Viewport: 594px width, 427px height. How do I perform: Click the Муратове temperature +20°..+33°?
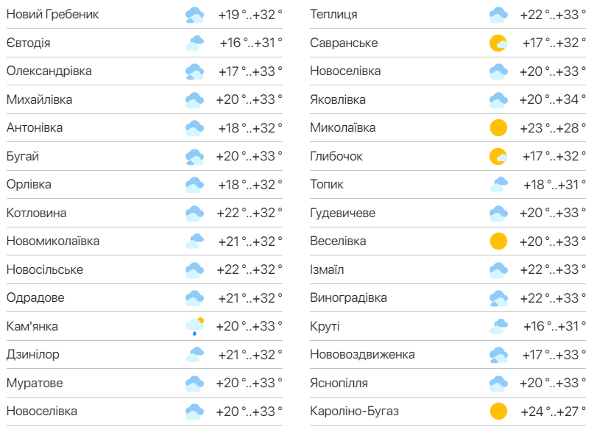tap(250, 383)
